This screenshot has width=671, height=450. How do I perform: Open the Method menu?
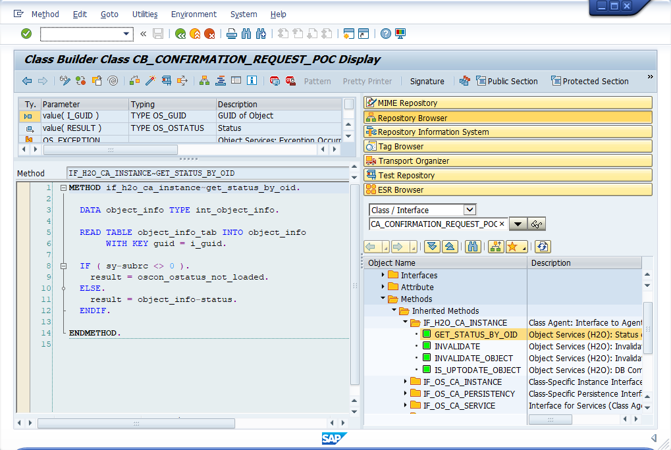(x=45, y=14)
